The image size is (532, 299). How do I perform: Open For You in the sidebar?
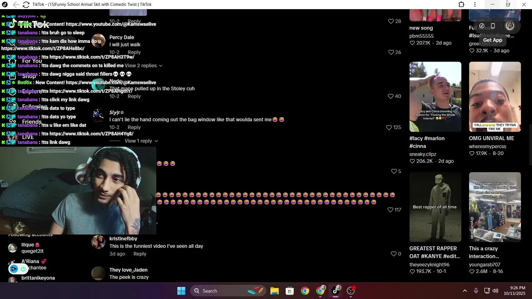(32, 61)
